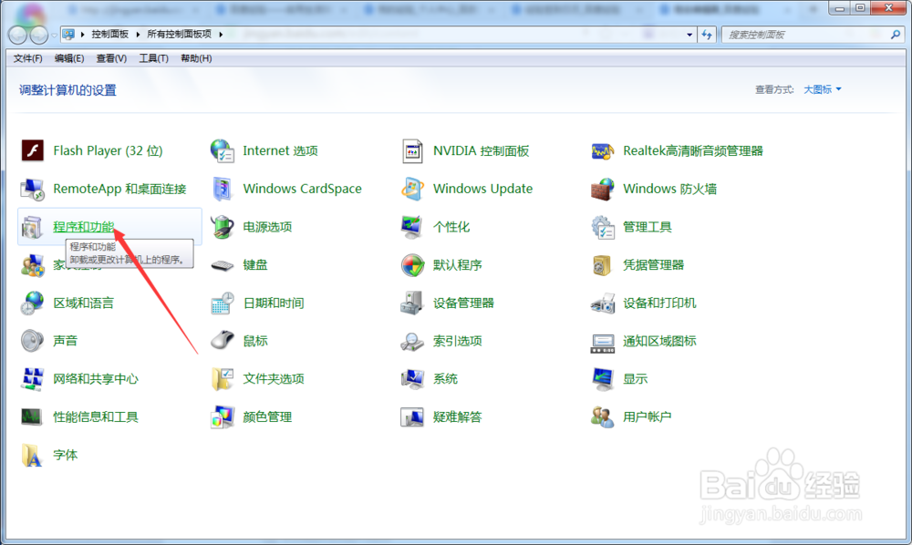Screen dimensions: 912x545
Task: Click the 系统 computer icon
Action: pos(412,379)
